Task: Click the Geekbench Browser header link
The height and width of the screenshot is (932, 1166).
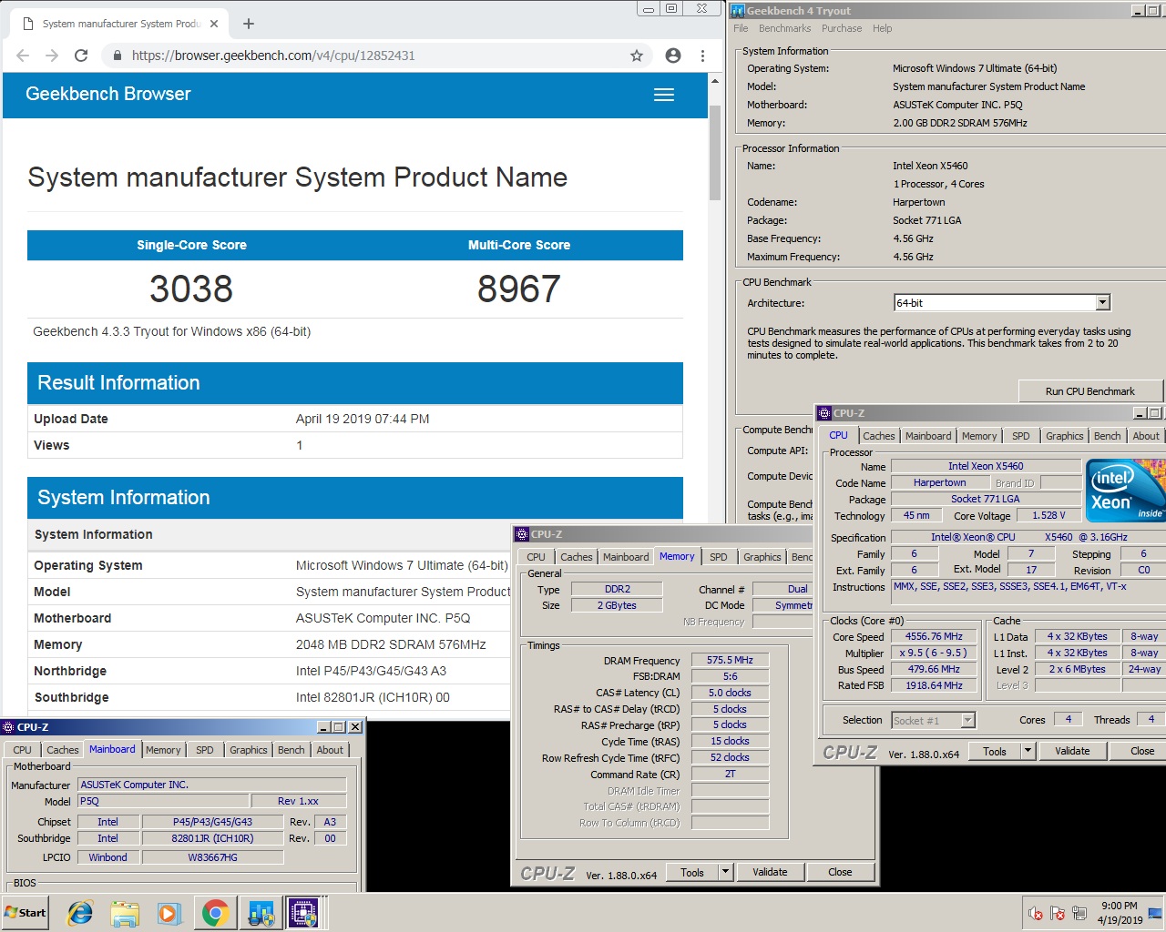Action: (x=108, y=94)
